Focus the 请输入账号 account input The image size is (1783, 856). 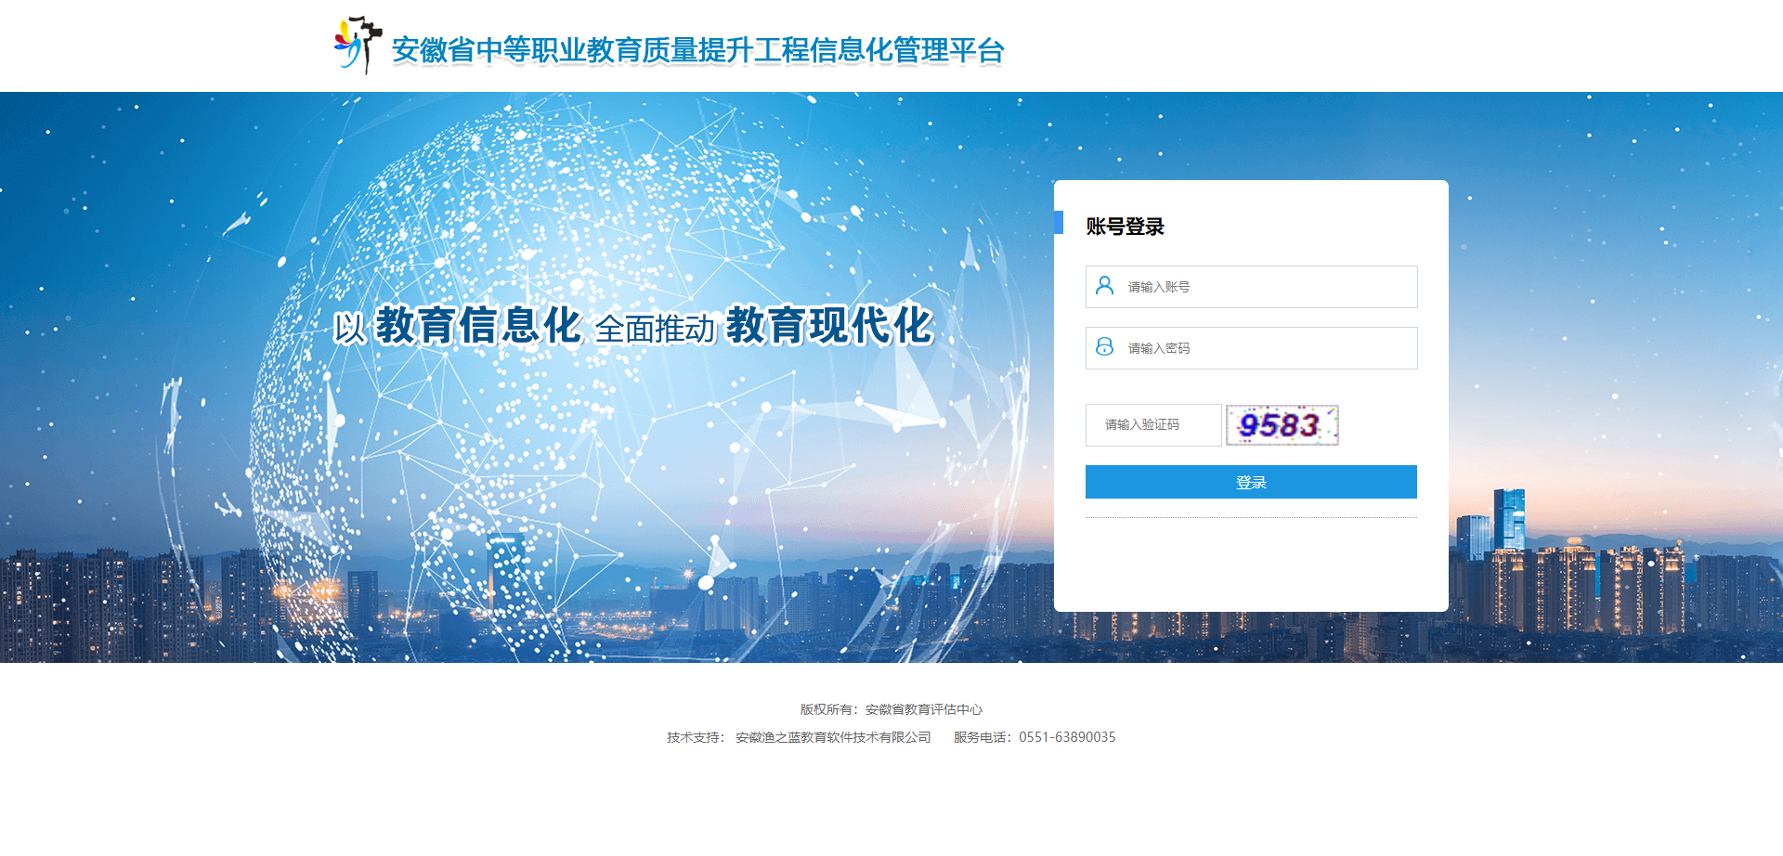coord(1268,287)
